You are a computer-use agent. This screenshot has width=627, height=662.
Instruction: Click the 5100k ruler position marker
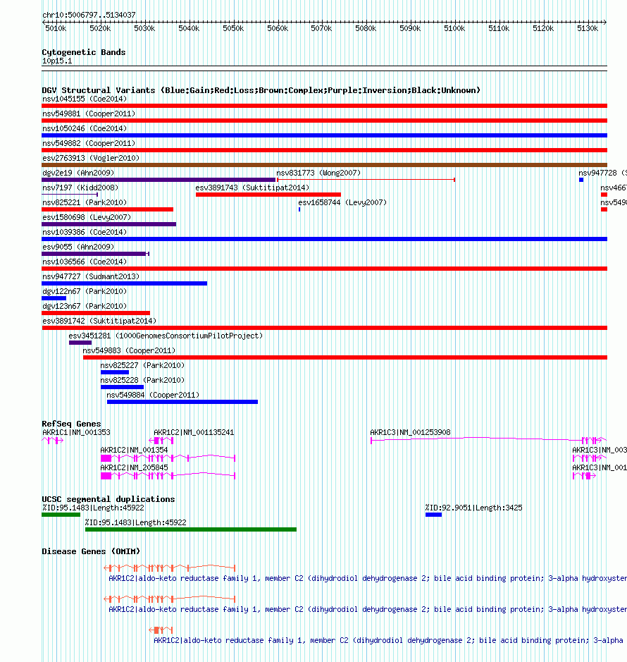tap(454, 28)
